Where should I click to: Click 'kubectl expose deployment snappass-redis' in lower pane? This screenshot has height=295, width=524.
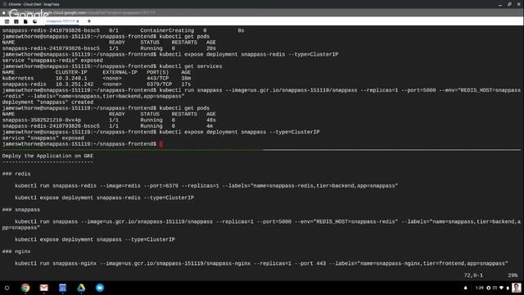click(x=104, y=197)
